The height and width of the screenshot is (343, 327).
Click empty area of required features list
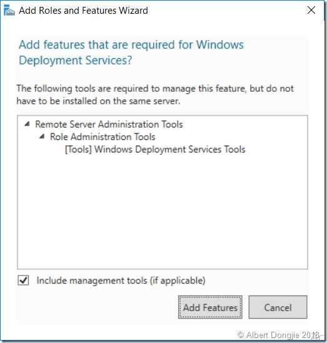pyautogui.click(x=163, y=210)
